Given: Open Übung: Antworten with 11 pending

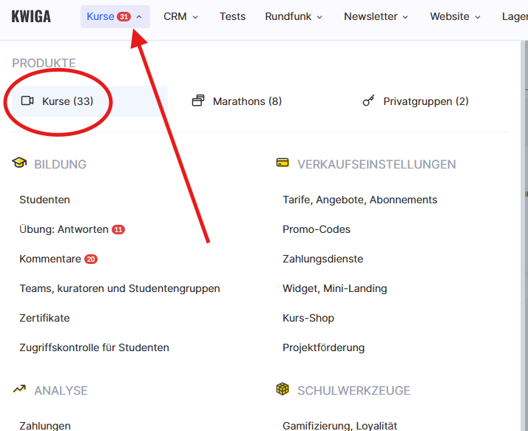Looking at the screenshot, I should coord(64,229).
